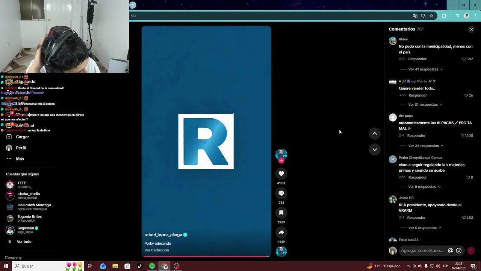The image size is (481, 271).
Task: Open the emoji picker in comment box
Action: point(458,251)
